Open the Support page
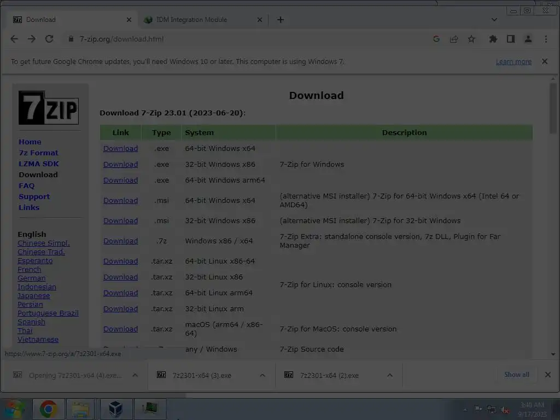 pos(34,197)
